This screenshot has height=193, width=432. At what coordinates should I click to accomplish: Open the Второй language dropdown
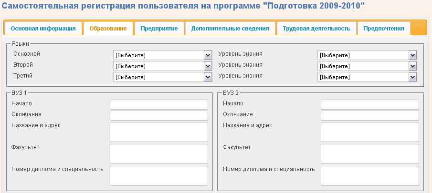(162, 66)
